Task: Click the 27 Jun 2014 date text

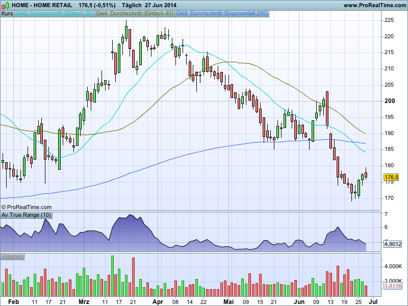Action: (x=161, y=5)
